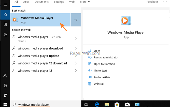Click the Feedback link
The height and width of the screenshot is (107, 170).
pos(152,2)
